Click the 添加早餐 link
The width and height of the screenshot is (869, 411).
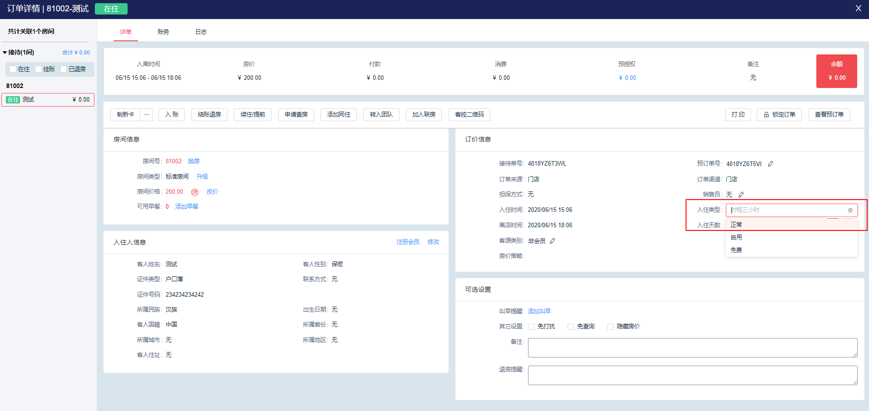coord(187,207)
